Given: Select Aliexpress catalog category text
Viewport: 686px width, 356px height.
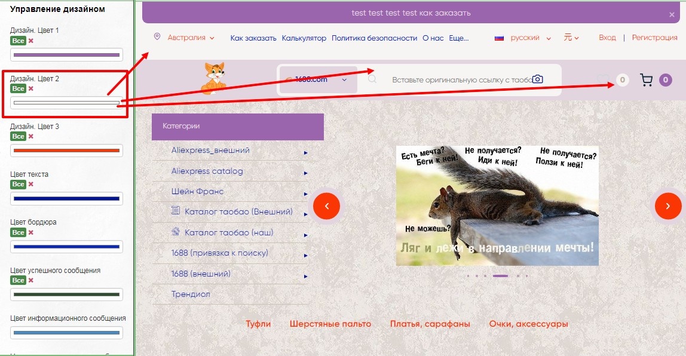Looking at the screenshot, I should click(207, 171).
